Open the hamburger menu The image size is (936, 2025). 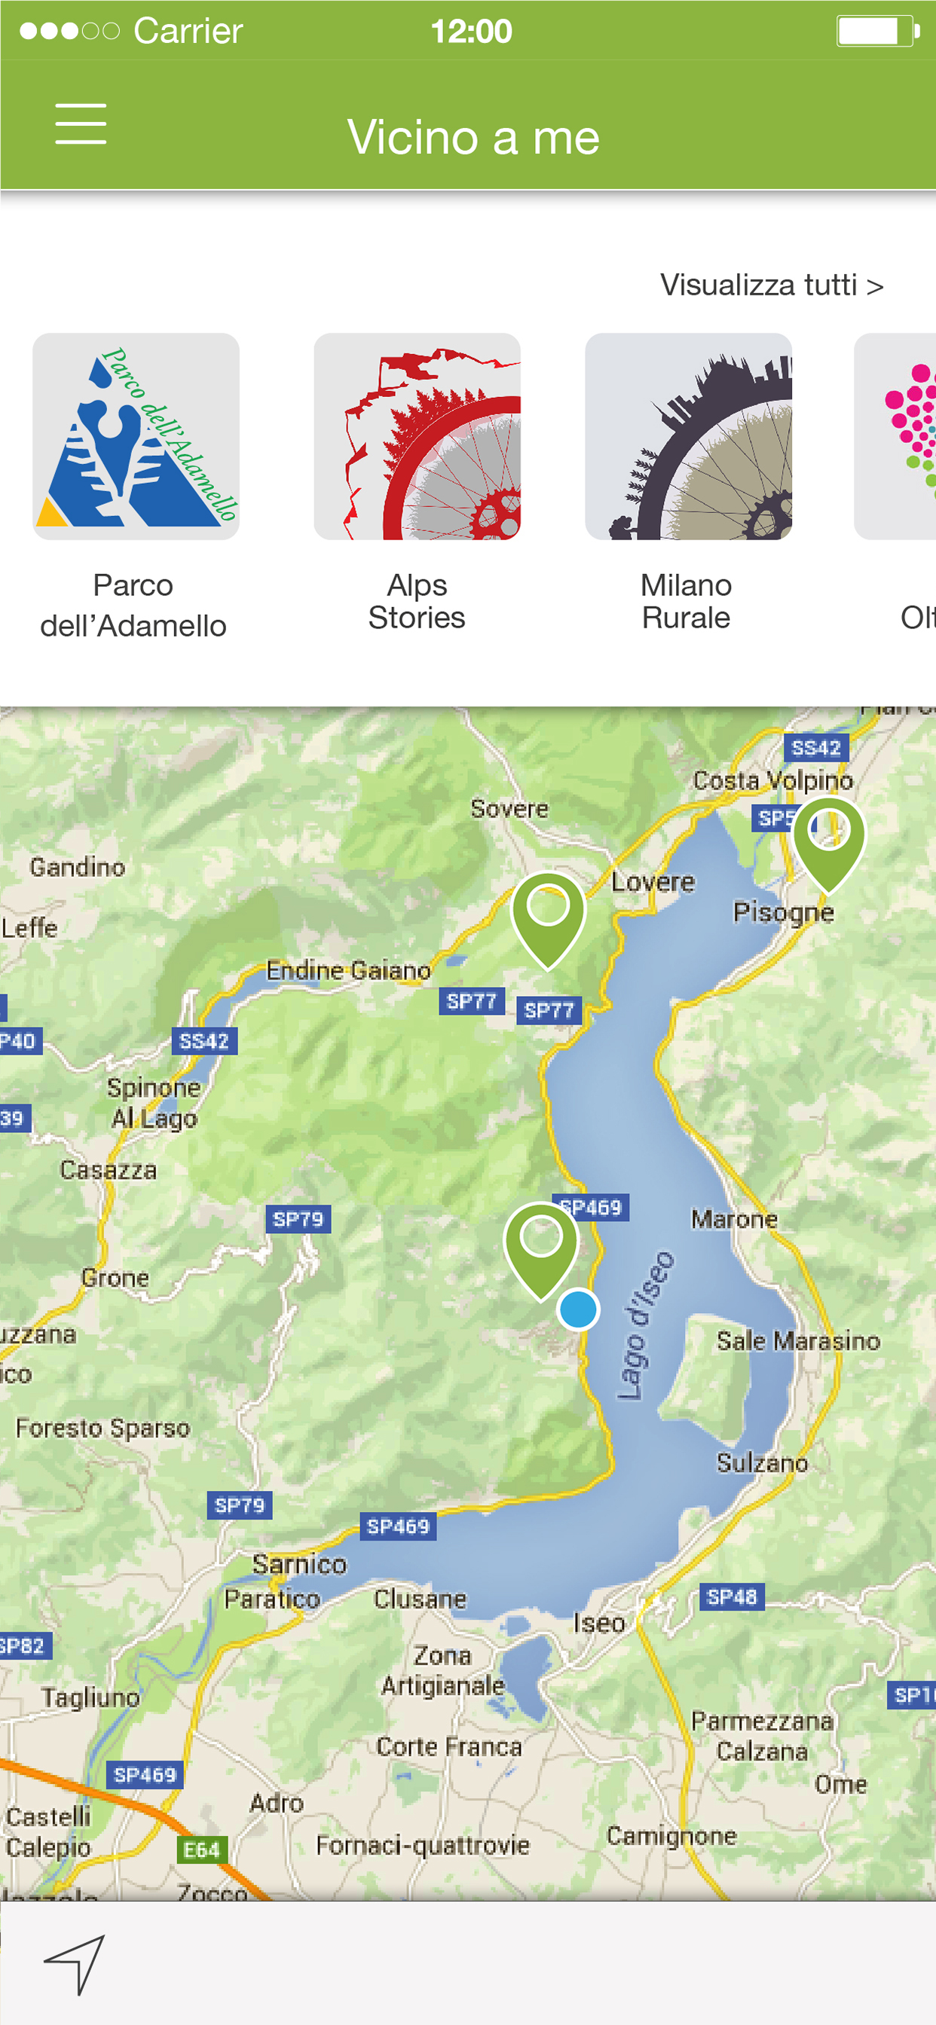coord(80,124)
